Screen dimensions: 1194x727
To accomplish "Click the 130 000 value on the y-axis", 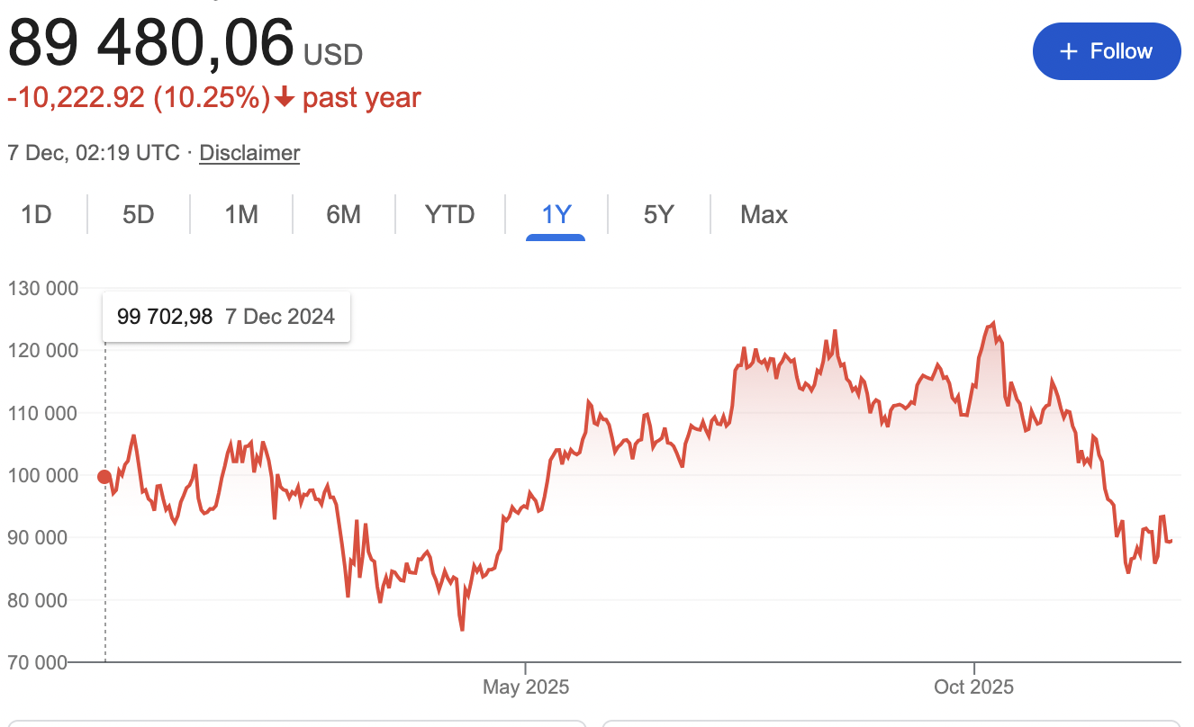I will pos(42,288).
